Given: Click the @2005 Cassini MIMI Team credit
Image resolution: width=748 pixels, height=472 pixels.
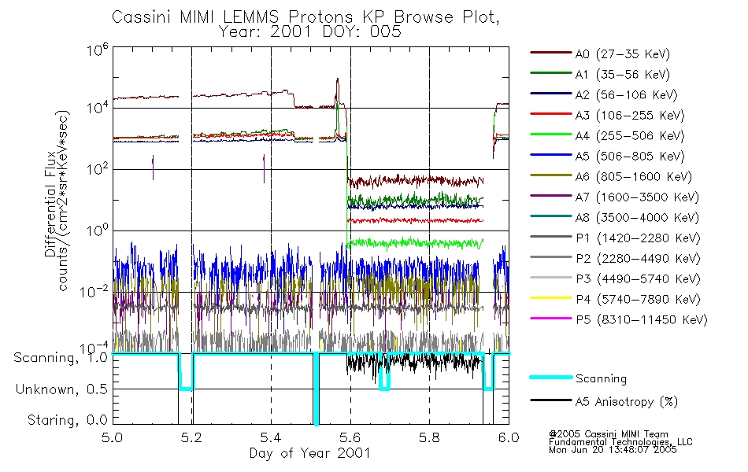Looking at the screenshot, I should pyautogui.click(x=609, y=434).
